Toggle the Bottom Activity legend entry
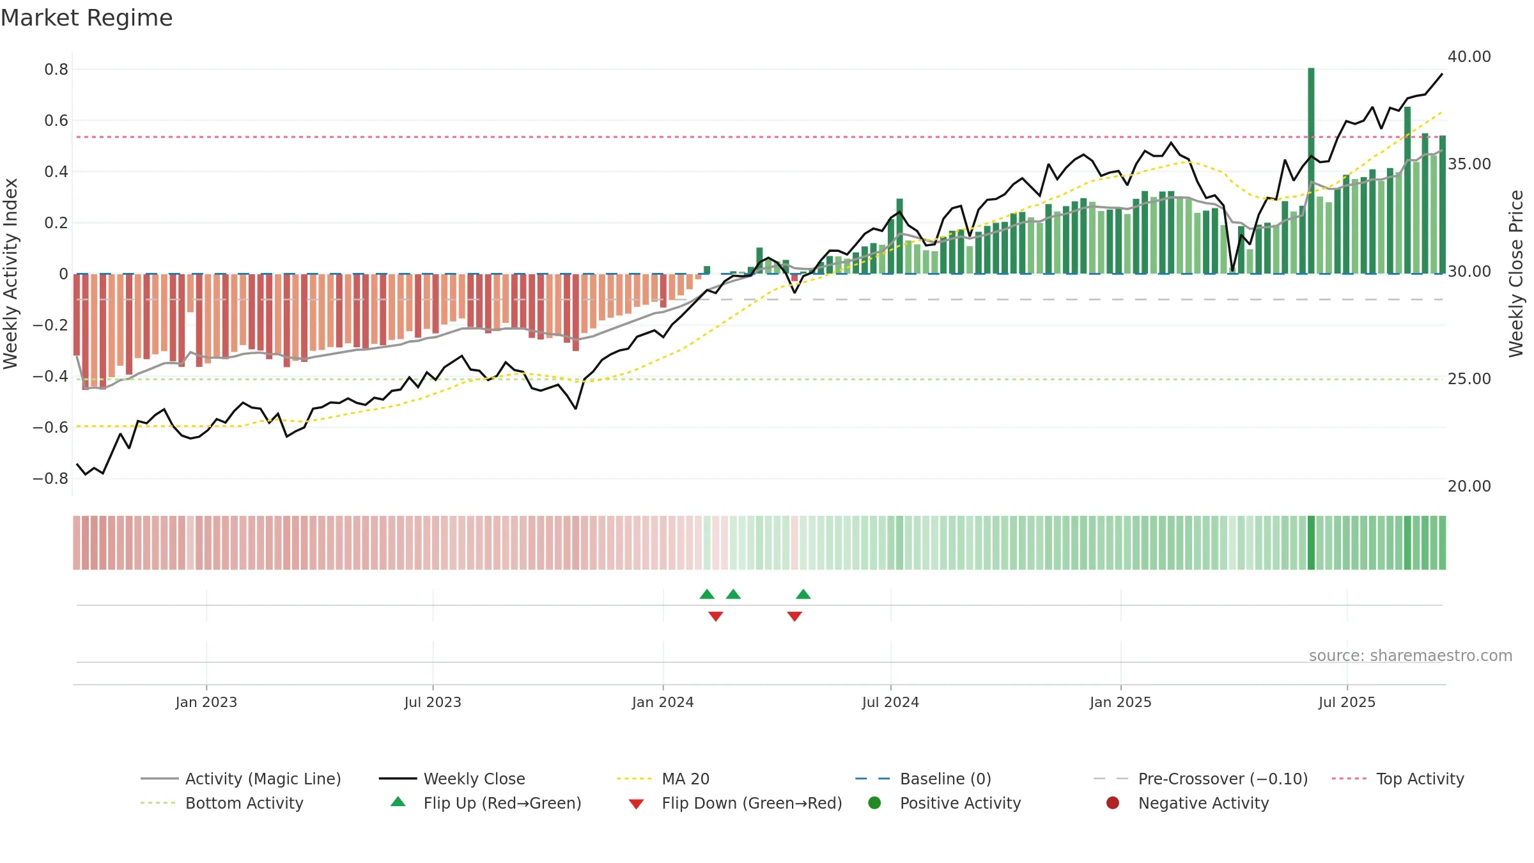 (x=222, y=803)
